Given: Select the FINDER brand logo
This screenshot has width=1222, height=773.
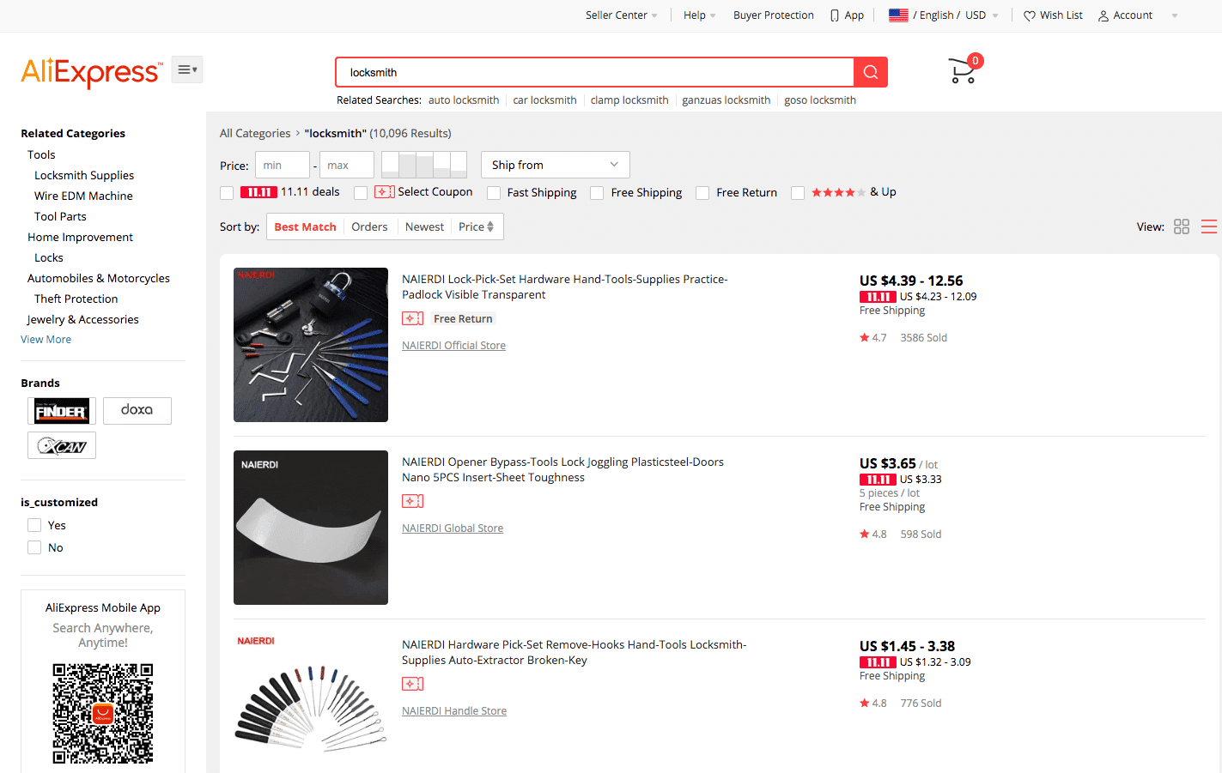Looking at the screenshot, I should (62, 411).
